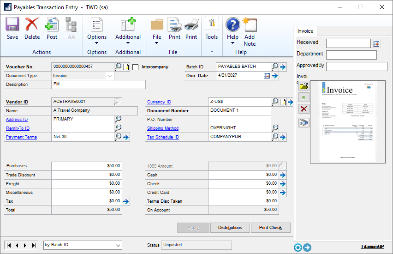Click the invoice image thumbnail

point(348,122)
